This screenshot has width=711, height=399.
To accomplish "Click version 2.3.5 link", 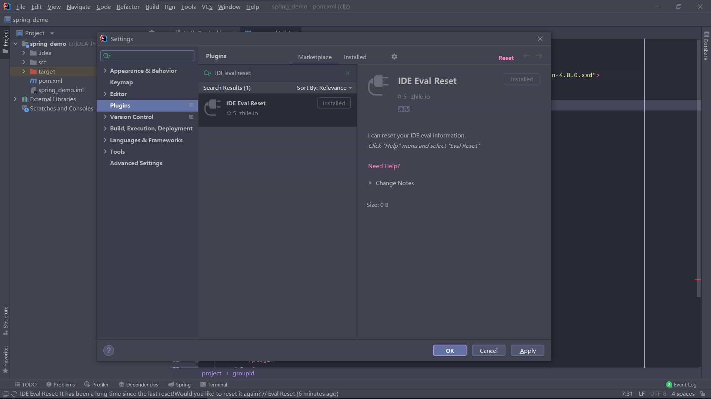I will tap(404, 109).
